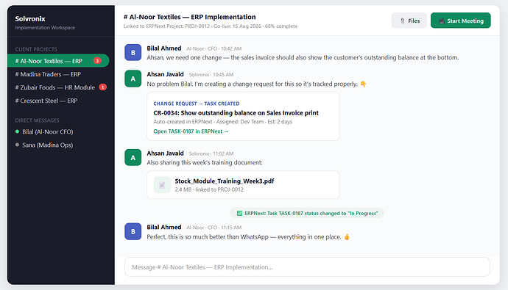The height and width of the screenshot is (290, 508).
Task: Click the green checkbox icon in the ERPNext status notice
Action: click(x=239, y=213)
